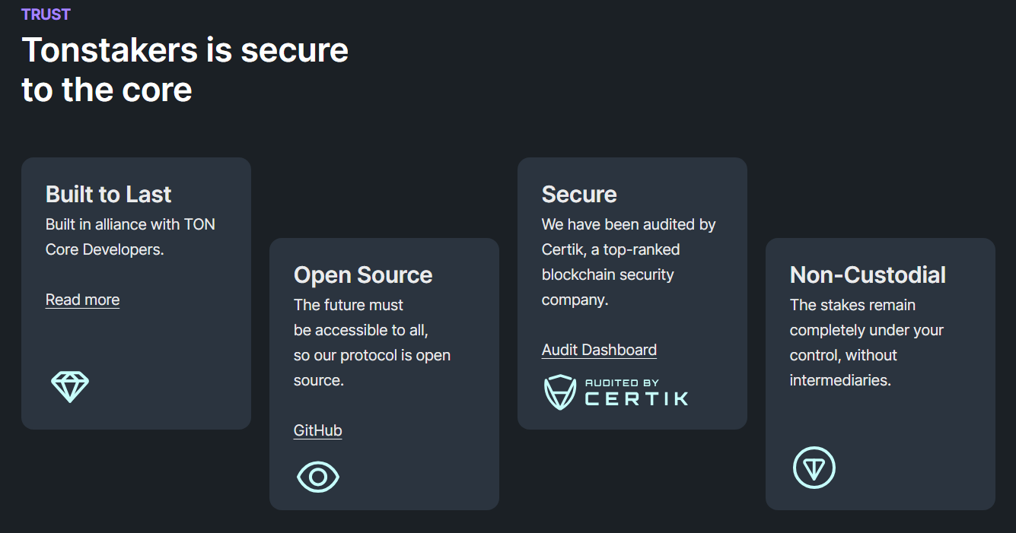Click the 'Built to Last' card heading
Screen dimensions: 1016x533
pos(108,195)
